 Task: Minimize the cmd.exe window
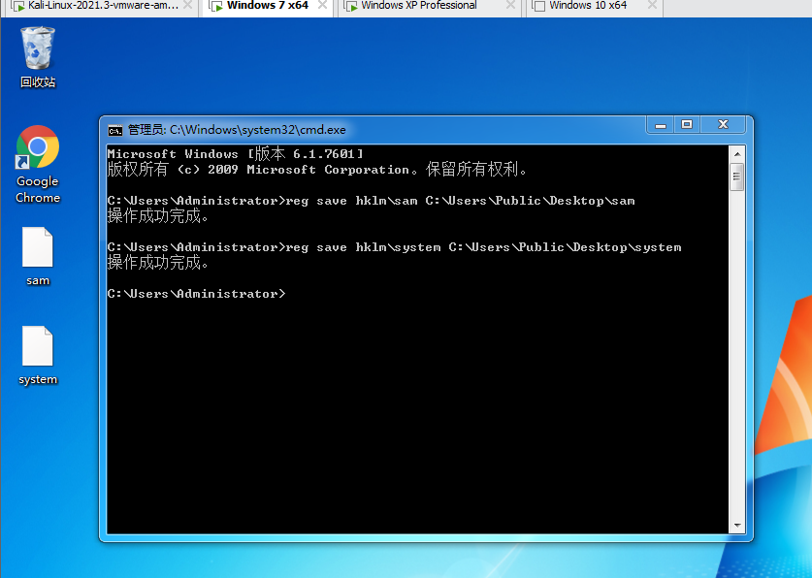coord(661,125)
